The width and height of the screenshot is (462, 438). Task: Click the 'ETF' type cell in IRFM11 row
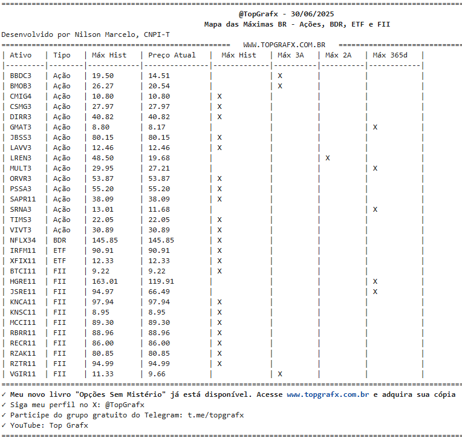click(59, 251)
